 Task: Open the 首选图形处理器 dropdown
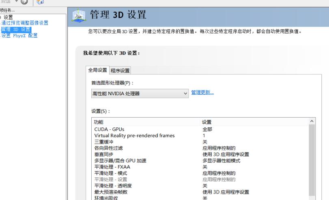tap(140, 93)
